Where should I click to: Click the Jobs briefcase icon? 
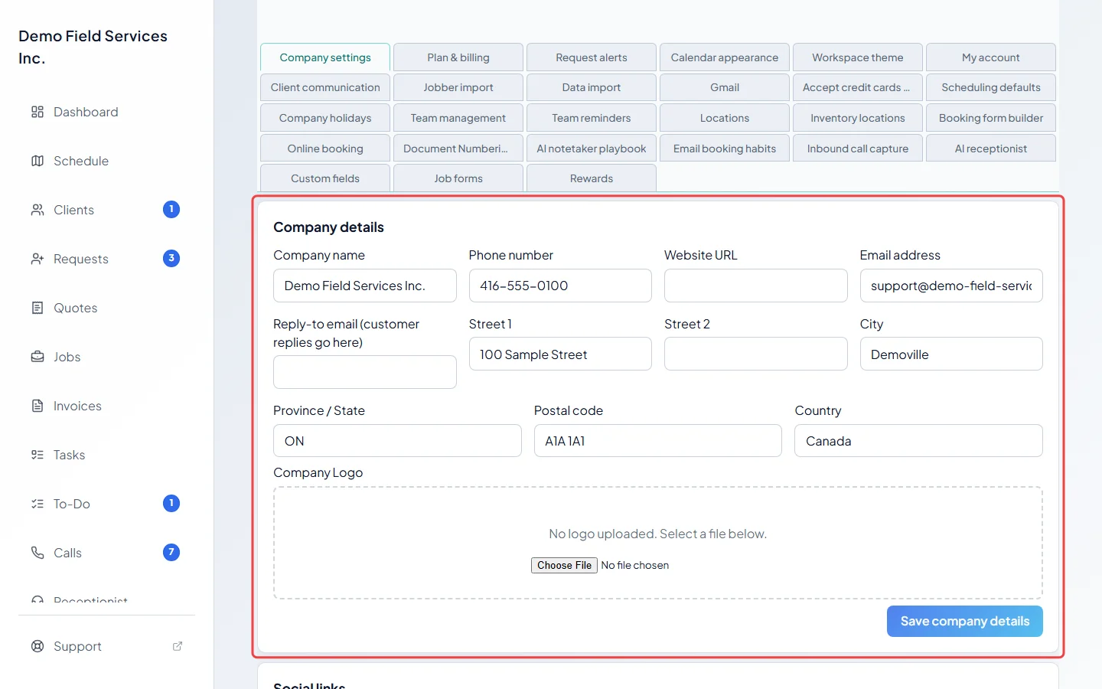pyautogui.click(x=37, y=357)
